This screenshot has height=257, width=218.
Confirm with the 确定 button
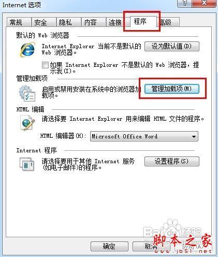(109, 246)
